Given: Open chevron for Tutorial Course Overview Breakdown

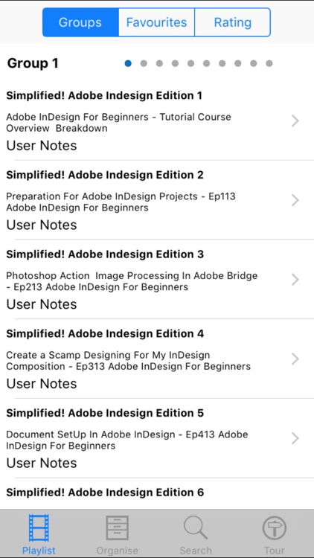Looking at the screenshot, I should [295, 121].
